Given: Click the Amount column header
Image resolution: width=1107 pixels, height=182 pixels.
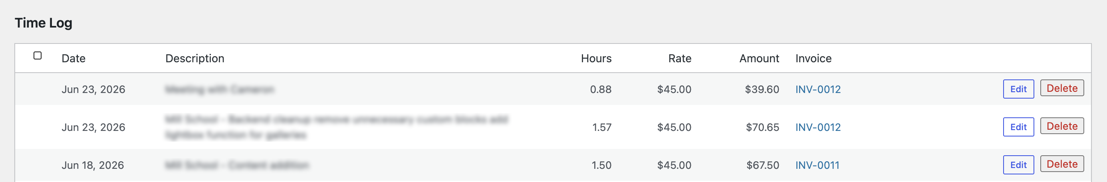Looking at the screenshot, I should point(758,58).
